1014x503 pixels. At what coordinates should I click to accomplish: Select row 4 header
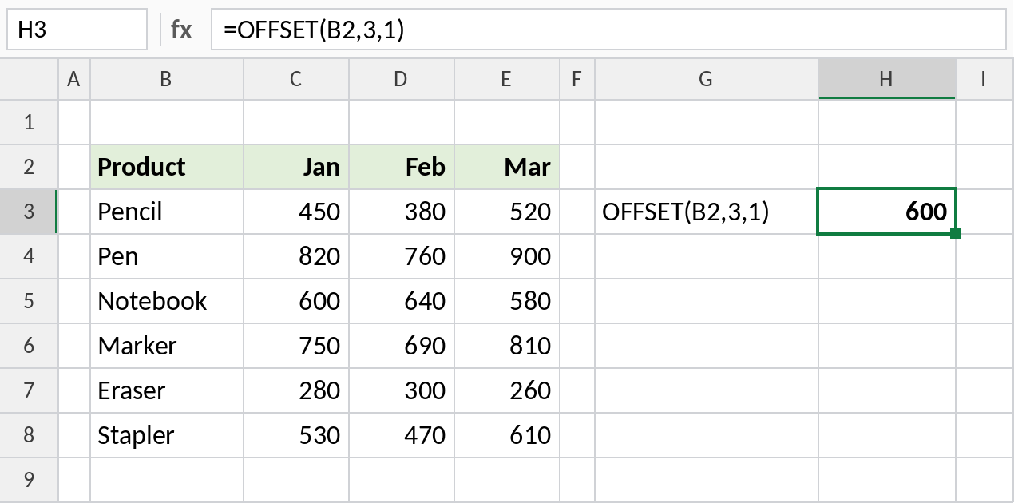tap(30, 256)
